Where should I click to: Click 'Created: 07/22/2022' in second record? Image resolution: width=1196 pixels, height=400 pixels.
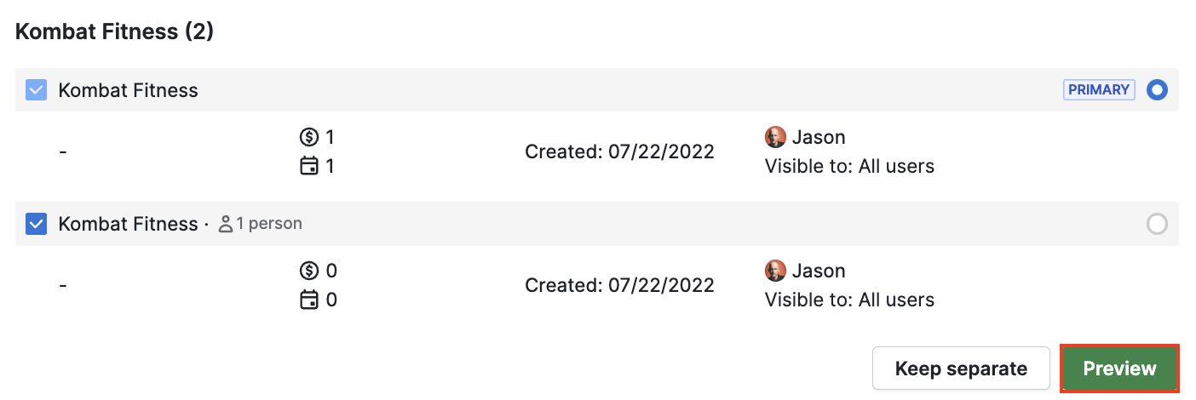tap(619, 286)
